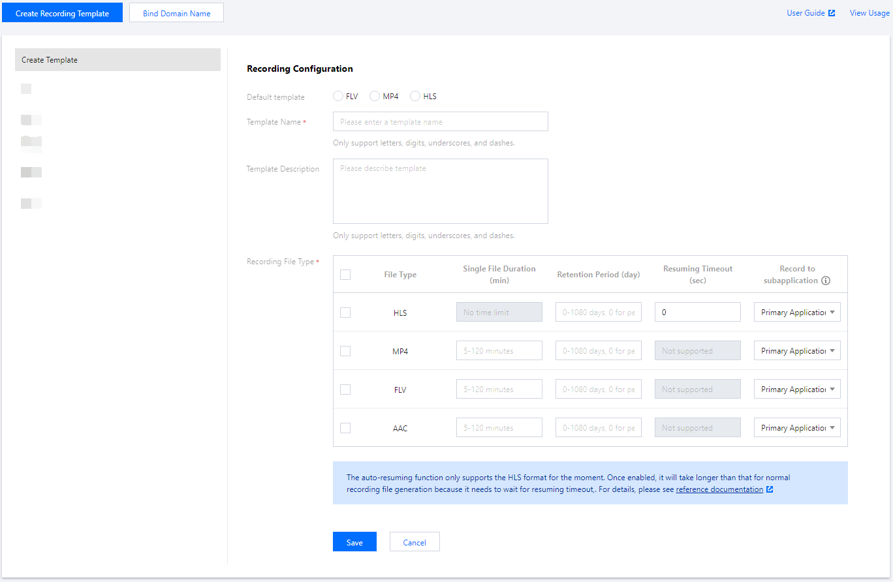The width and height of the screenshot is (893, 582).
Task: Select MP4 as the default template
Action: click(375, 95)
